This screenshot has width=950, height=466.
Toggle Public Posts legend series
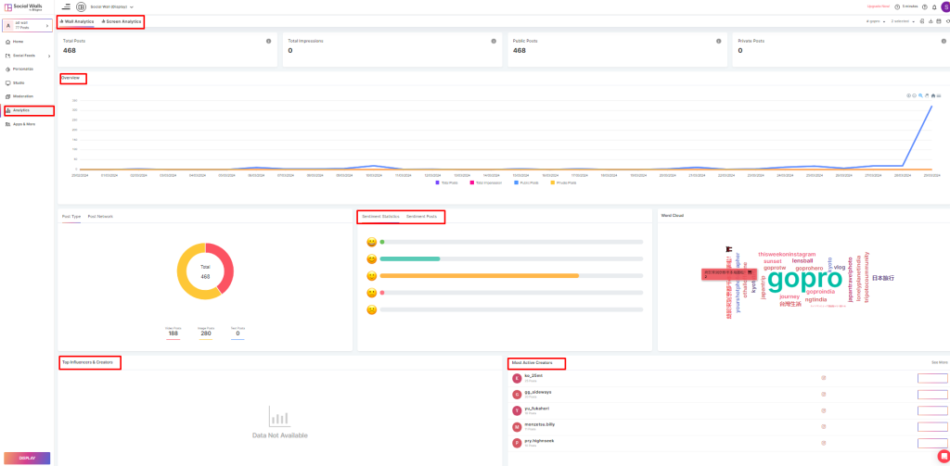click(x=525, y=183)
